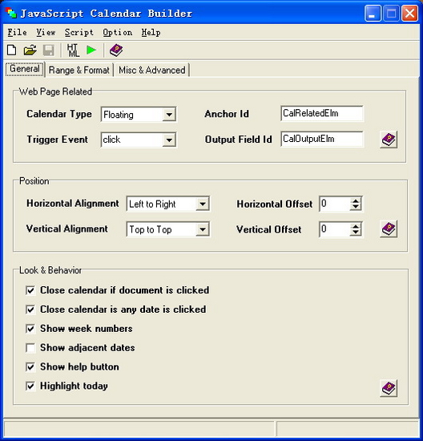
Task: Open Look & Behavior help book icon
Action: coord(389,388)
